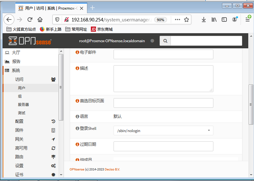254x181 pixels.
Task: Expand the 固件 sidebar section
Action: [x=19, y=130]
